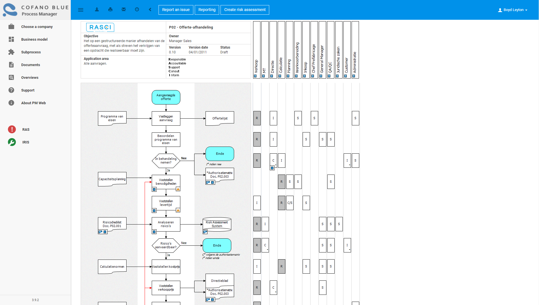Click the Werkvoorbereiding role column header
This screenshot has width=539, height=305.
pos(298,50)
